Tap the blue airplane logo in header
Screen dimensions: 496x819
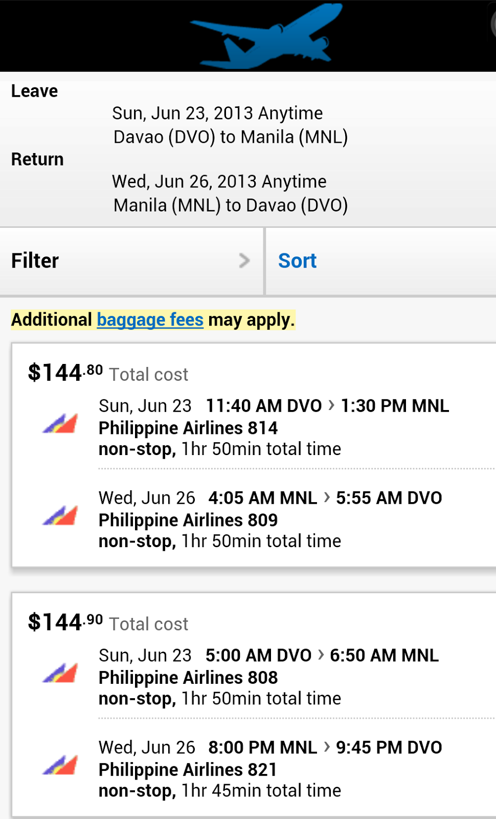pyautogui.click(x=266, y=36)
